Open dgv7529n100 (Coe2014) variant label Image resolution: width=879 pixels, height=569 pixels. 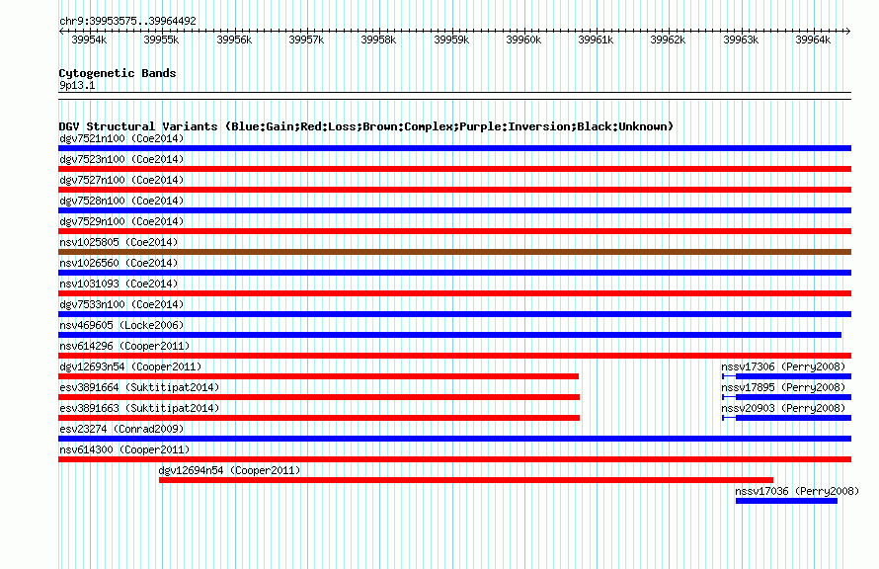tap(121, 221)
